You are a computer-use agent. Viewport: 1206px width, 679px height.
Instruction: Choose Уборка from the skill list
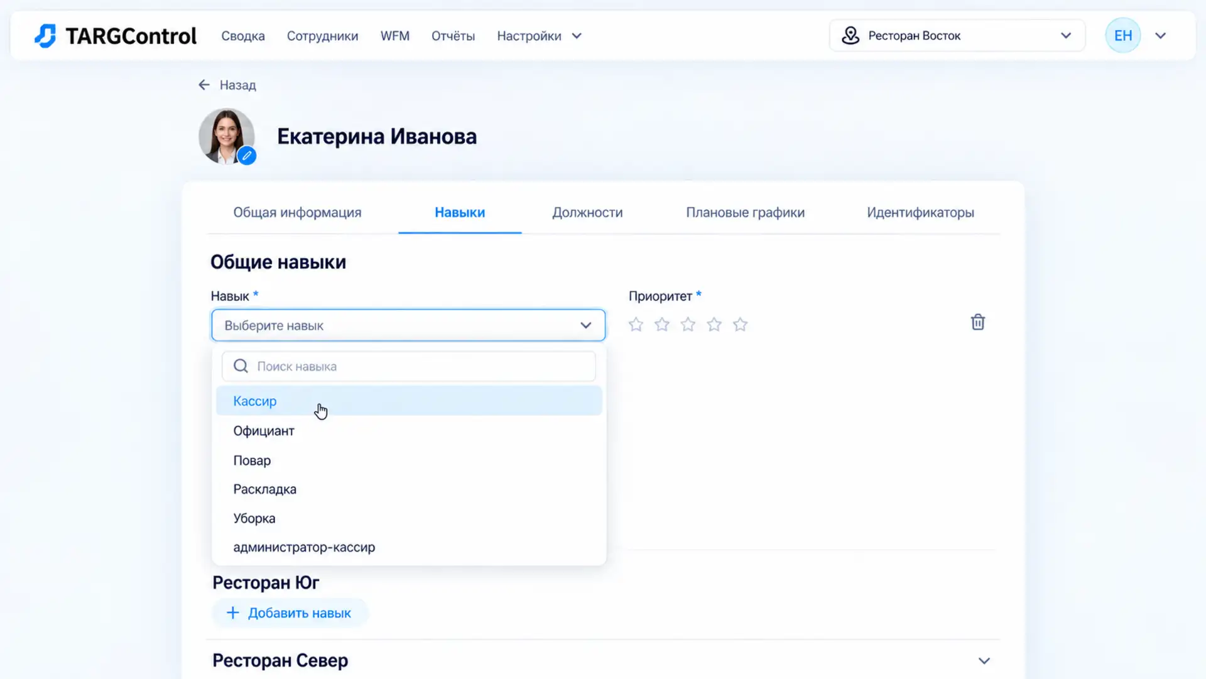pyautogui.click(x=409, y=518)
